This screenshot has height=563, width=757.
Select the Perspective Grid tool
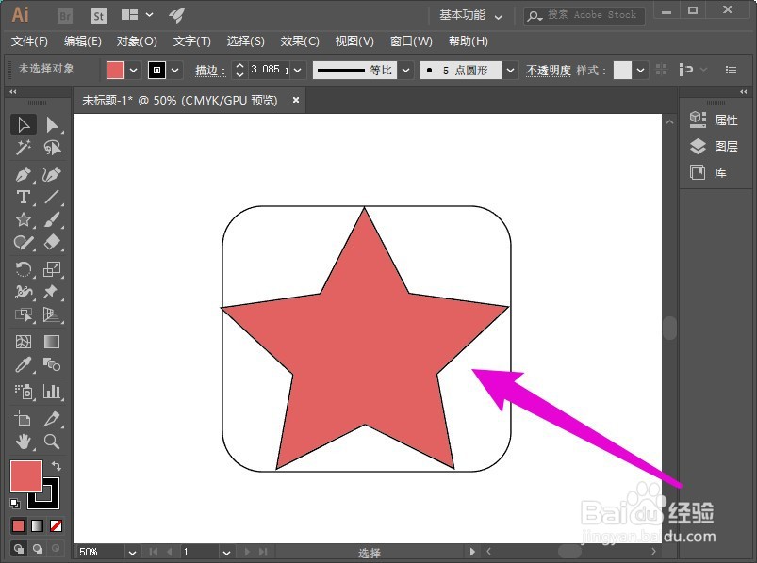52,314
